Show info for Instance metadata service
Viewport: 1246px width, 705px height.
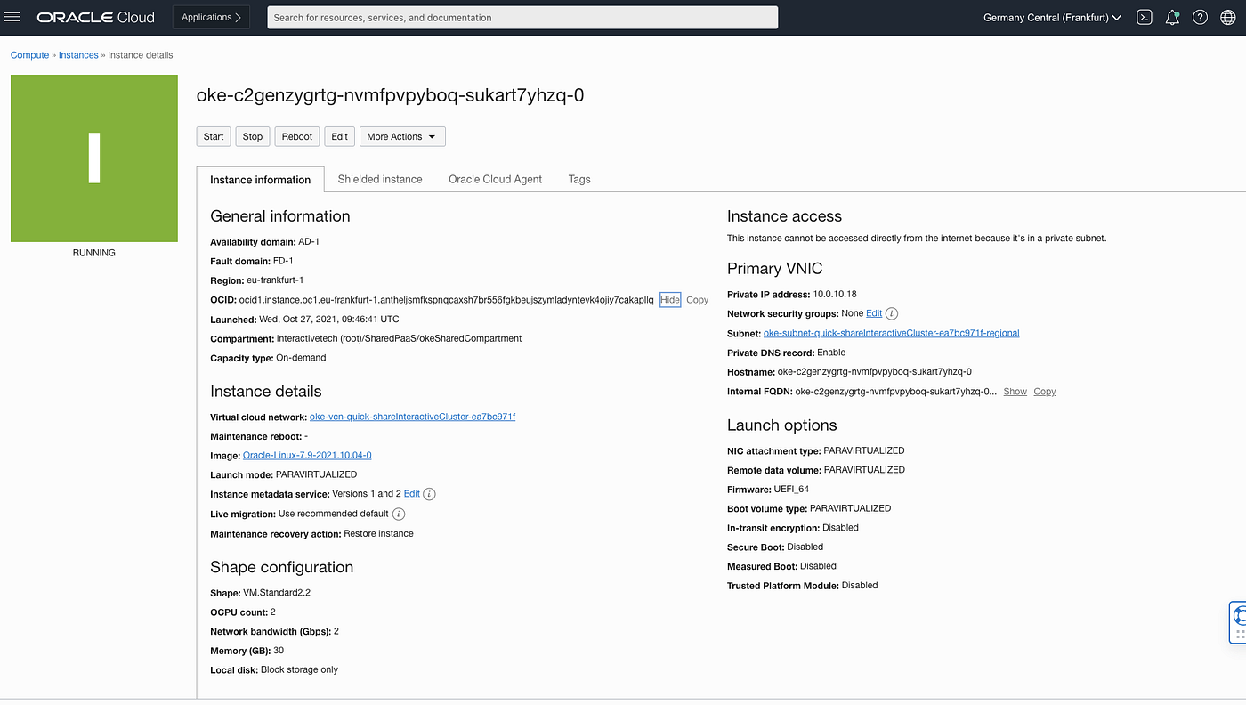click(x=429, y=493)
